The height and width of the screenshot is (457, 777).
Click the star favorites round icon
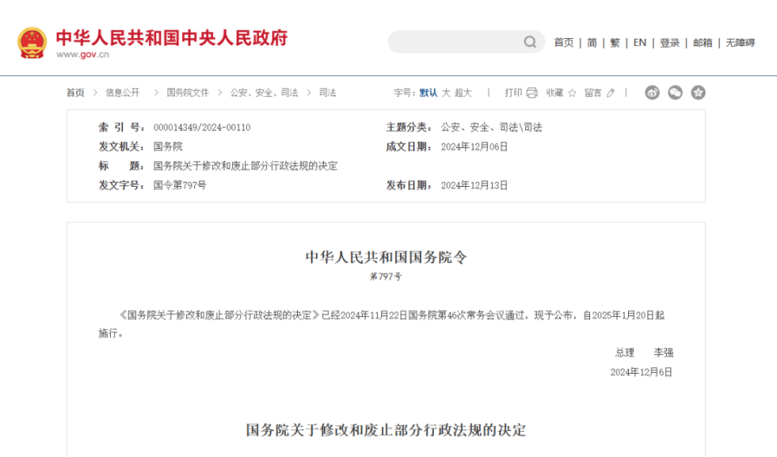click(698, 92)
